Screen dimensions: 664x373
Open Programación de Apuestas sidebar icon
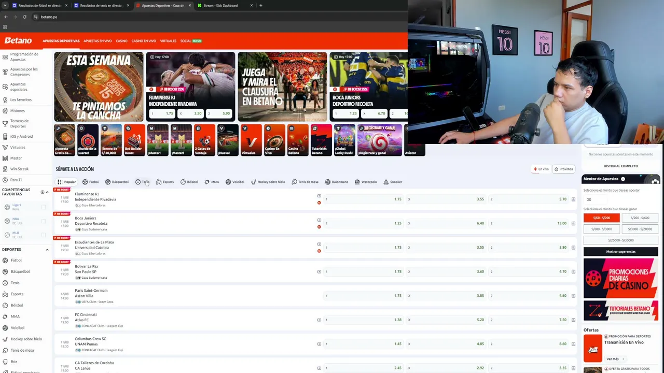pos(5,56)
